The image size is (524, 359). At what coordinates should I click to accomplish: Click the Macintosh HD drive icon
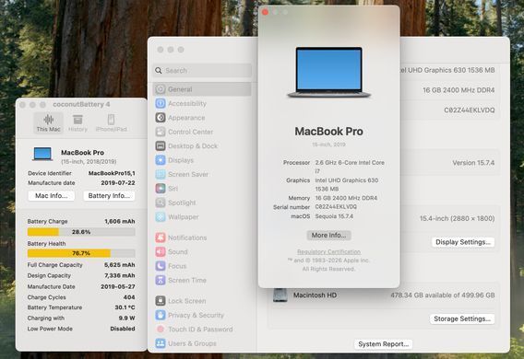pyautogui.click(x=280, y=295)
